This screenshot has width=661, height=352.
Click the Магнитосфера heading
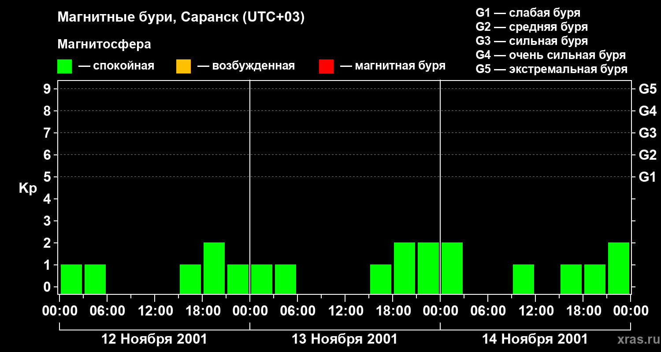click(x=104, y=44)
